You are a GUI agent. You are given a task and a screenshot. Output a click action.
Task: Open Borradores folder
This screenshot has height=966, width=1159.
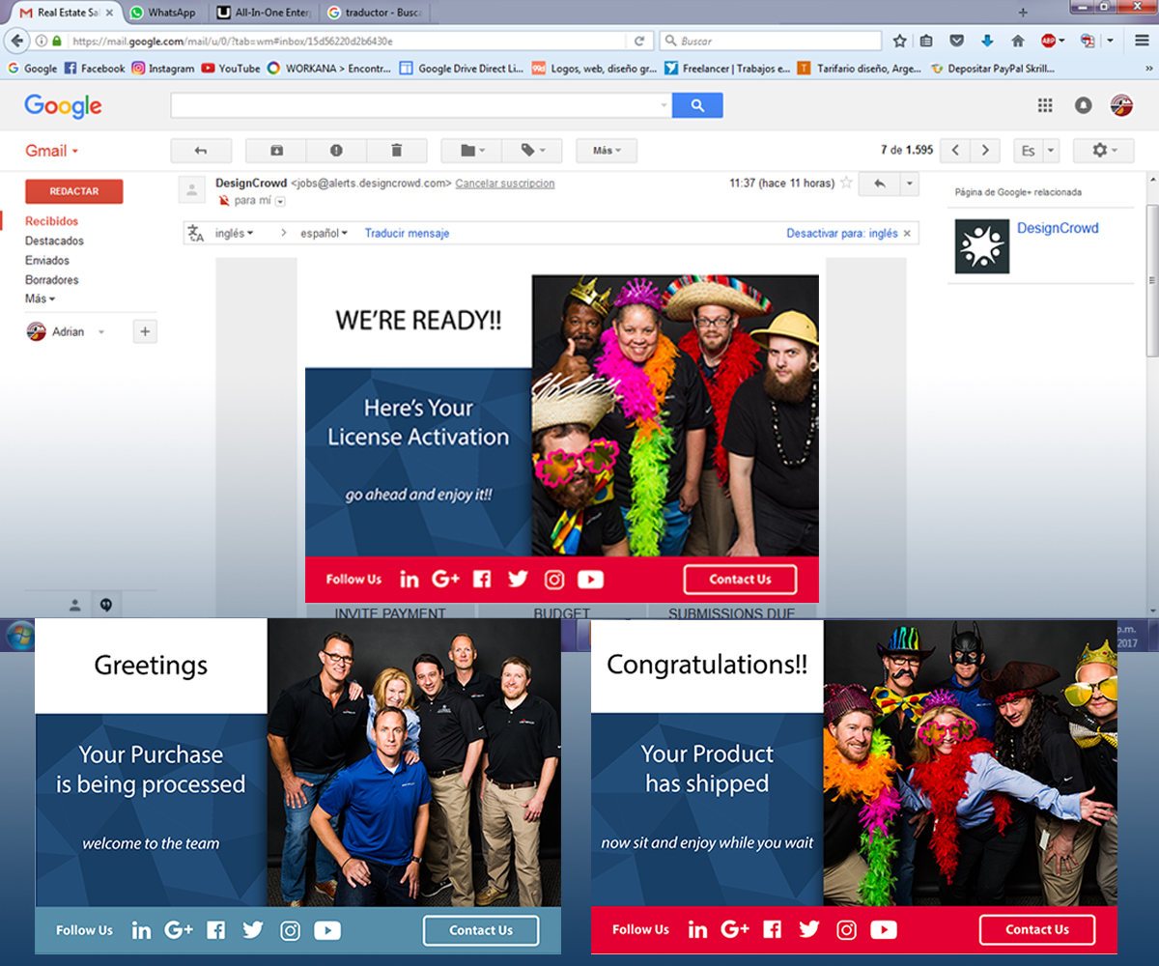pyautogui.click(x=52, y=279)
